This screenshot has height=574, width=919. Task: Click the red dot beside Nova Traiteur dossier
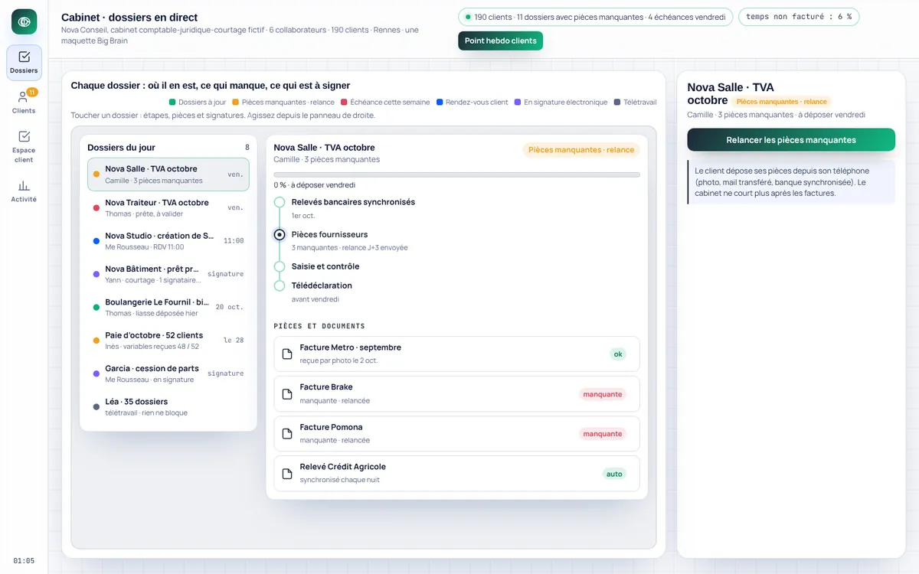(x=96, y=207)
